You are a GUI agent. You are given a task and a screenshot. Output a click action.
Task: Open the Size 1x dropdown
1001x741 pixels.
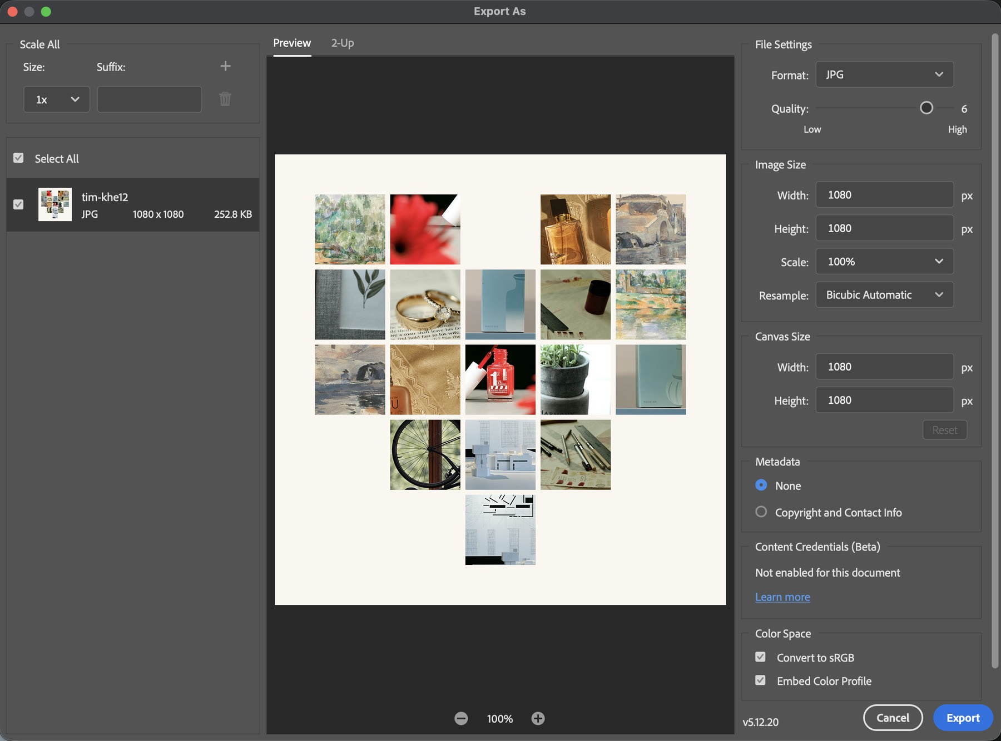click(x=57, y=99)
